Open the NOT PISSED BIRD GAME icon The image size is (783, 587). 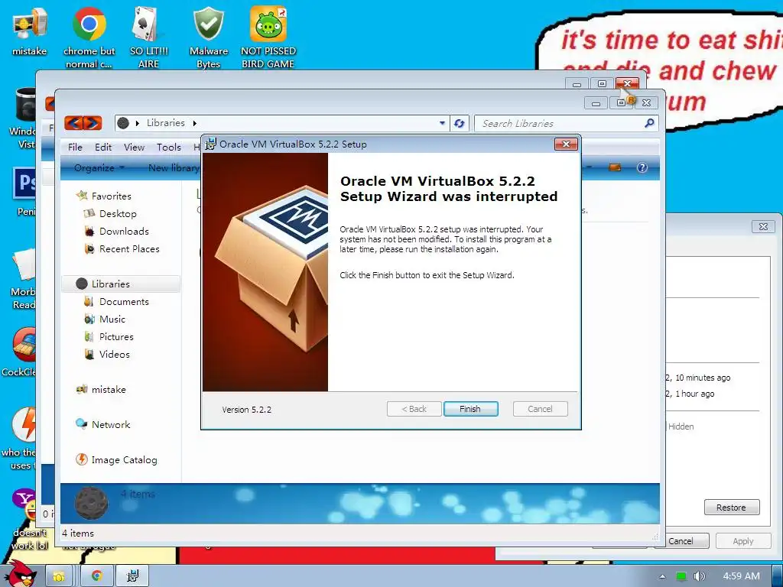(268, 37)
